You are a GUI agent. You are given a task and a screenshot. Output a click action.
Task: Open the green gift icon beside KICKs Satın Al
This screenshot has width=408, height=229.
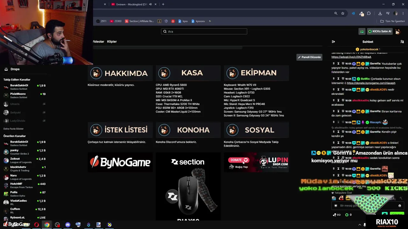pyautogui.click(x=362, y=31)
